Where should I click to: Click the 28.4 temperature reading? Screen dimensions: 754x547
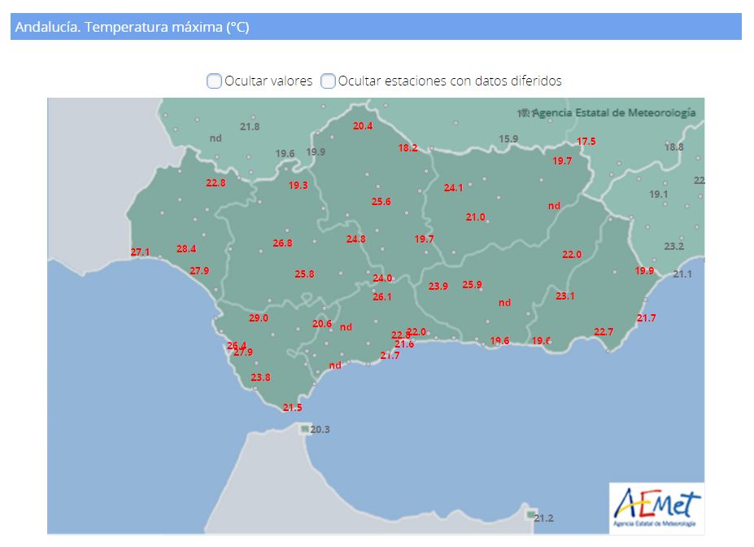point(186,249)
